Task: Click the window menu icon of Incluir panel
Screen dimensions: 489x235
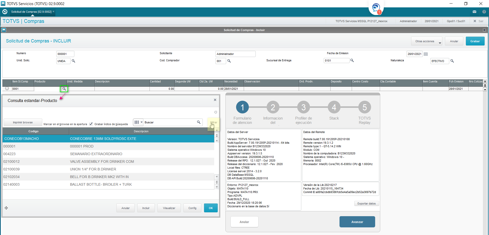Action: pos(4,30)
